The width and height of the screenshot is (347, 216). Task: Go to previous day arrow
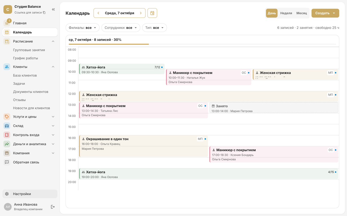point(98,13)
